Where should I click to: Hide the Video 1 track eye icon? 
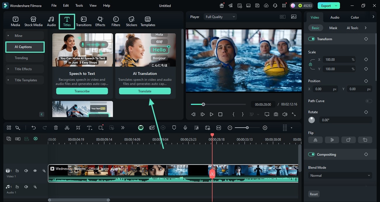tap(35, 171)
